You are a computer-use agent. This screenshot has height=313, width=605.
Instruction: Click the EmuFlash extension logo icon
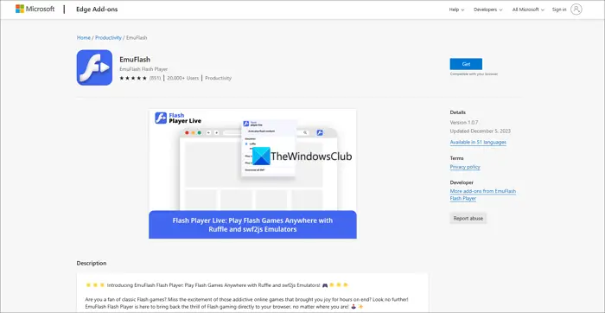pyautogui.click(x=94, y=67)
